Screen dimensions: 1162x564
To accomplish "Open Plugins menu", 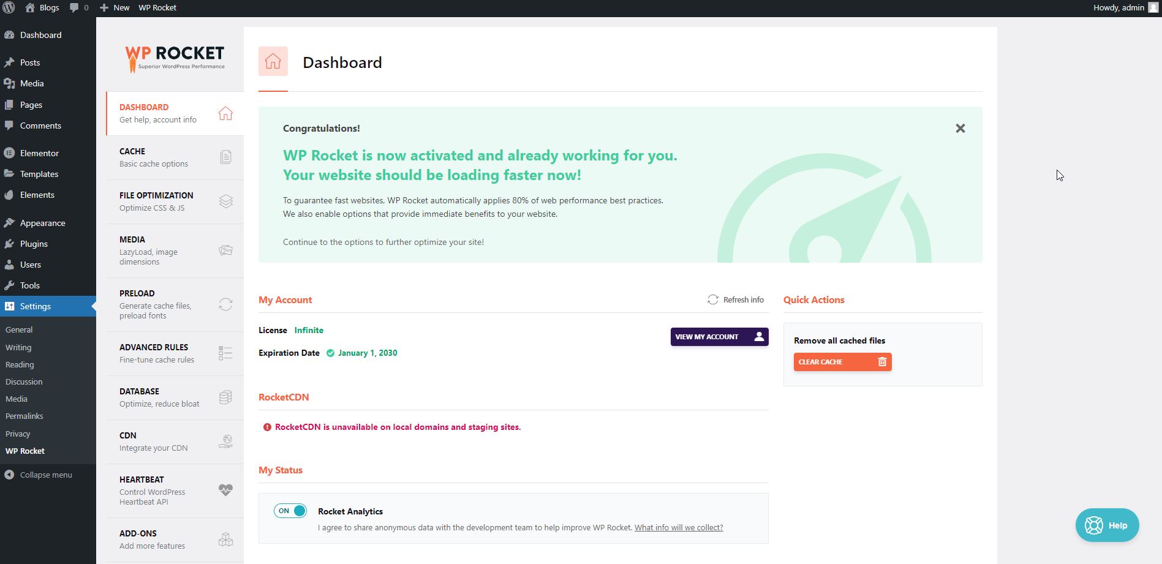I will point(48,244).
